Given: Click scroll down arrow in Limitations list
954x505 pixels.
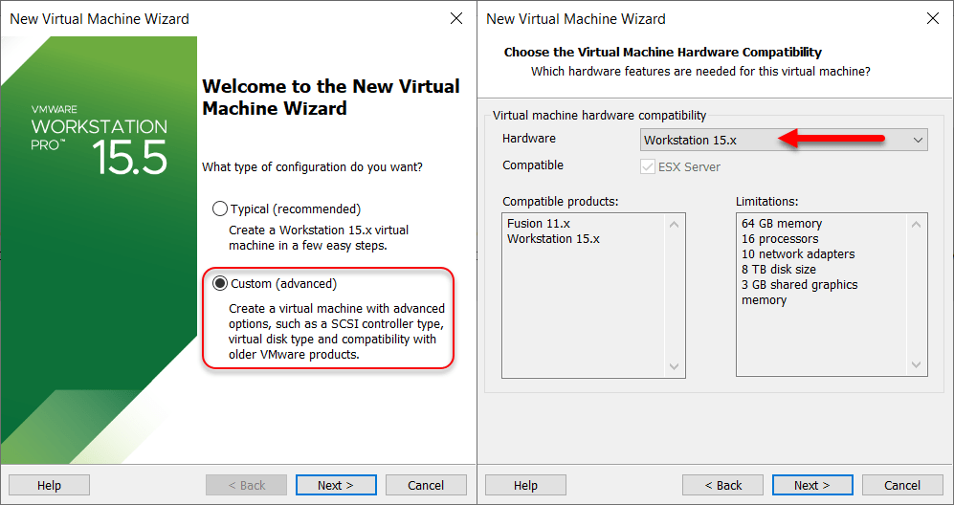Looking at the screenshot, I should pos(917,365).
